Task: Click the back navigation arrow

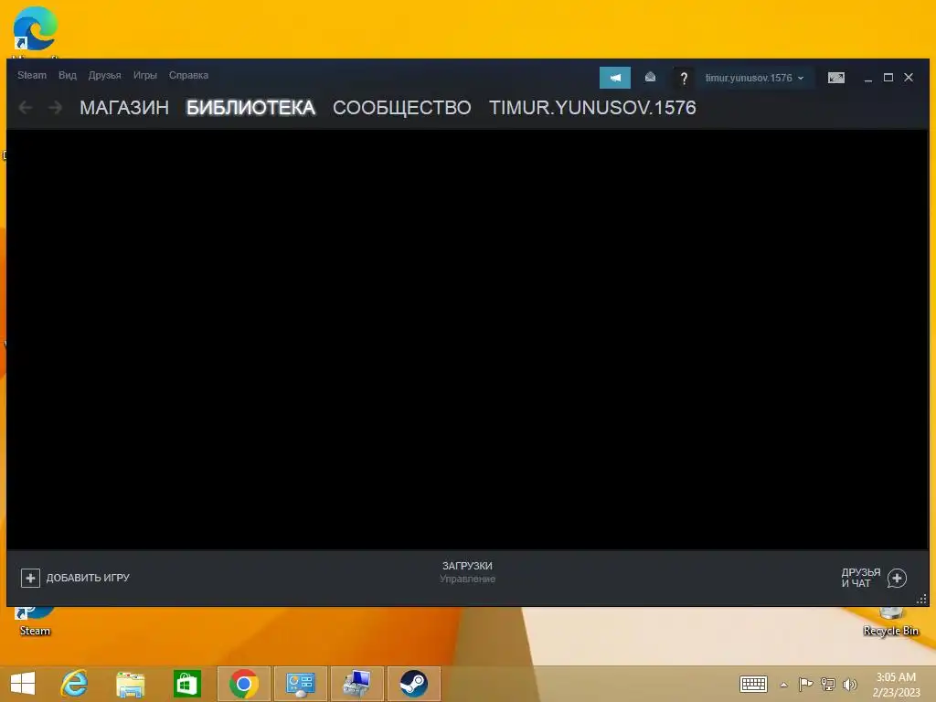Action: click(x=26, y=108)
